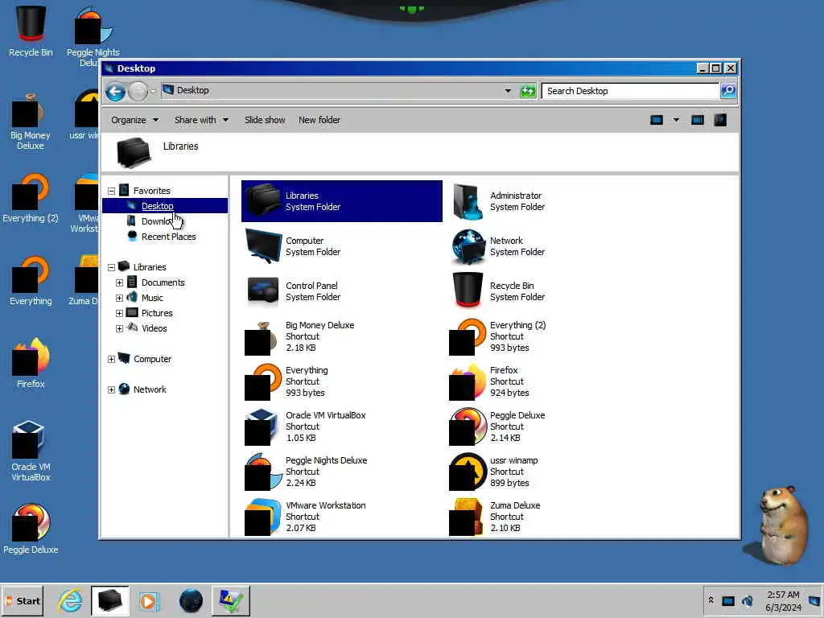Screen dimensions: 824x618
Task: Show hidden tray icons arrow
Action: (x=711, y=600)
